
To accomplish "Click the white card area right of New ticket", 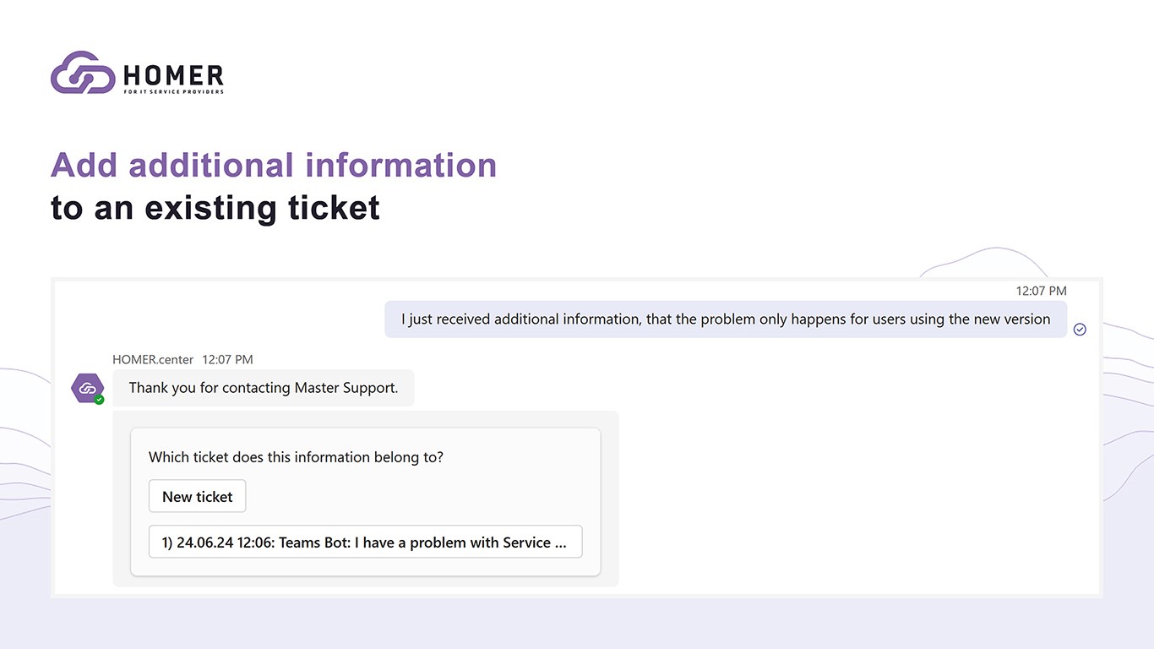I will [x=422, y=496].
